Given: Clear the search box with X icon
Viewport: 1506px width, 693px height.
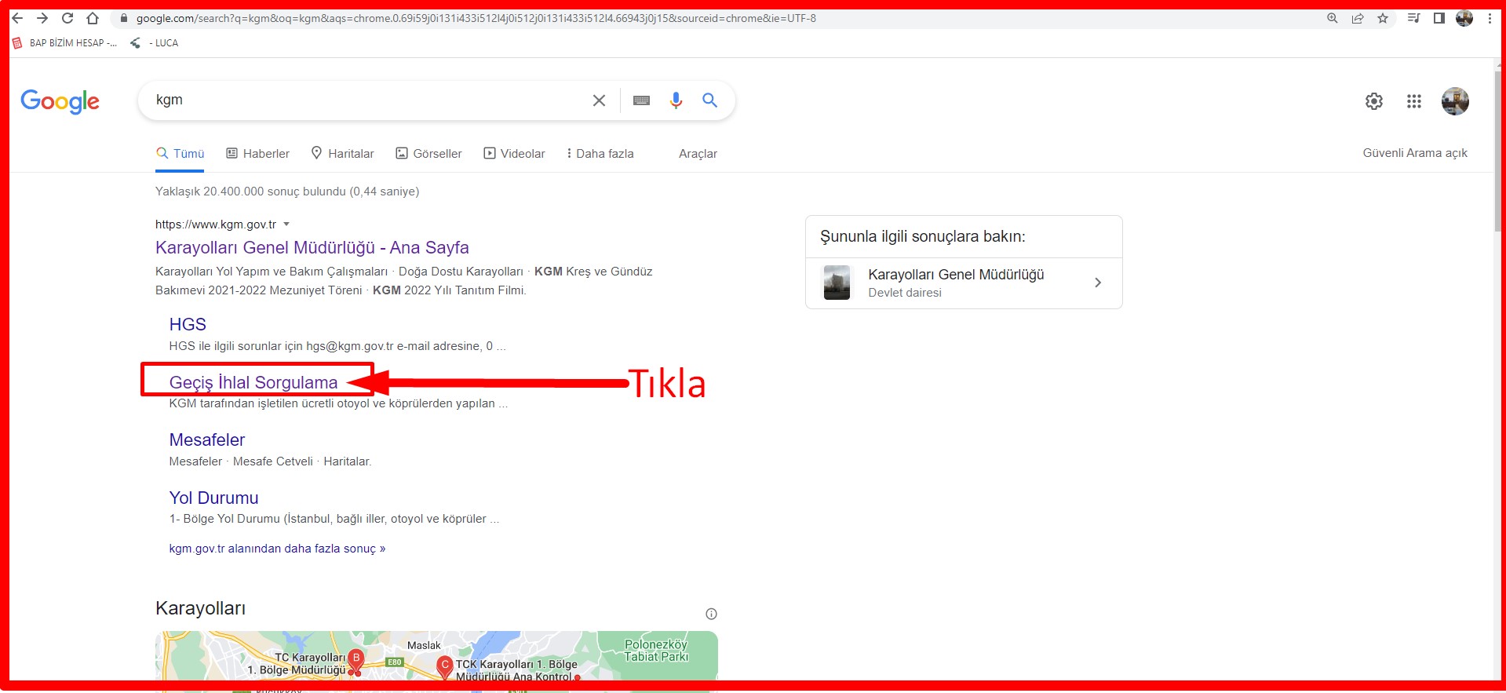Looking at the screenshot, I should click(599, 100).
